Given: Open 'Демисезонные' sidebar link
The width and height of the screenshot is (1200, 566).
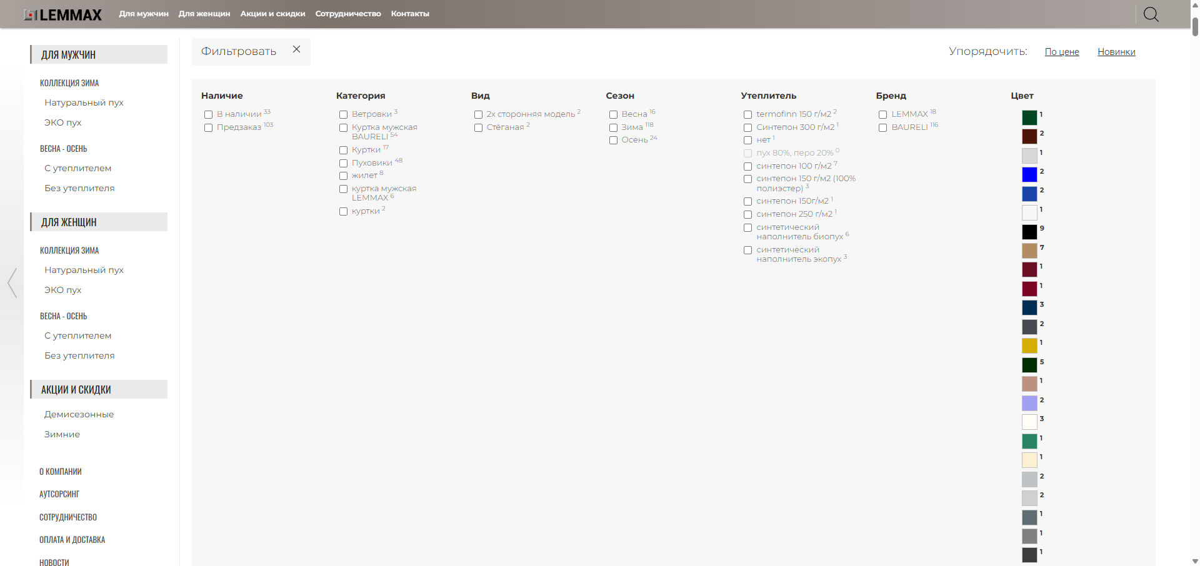Looking at the screenshot, I should (79, 414).
